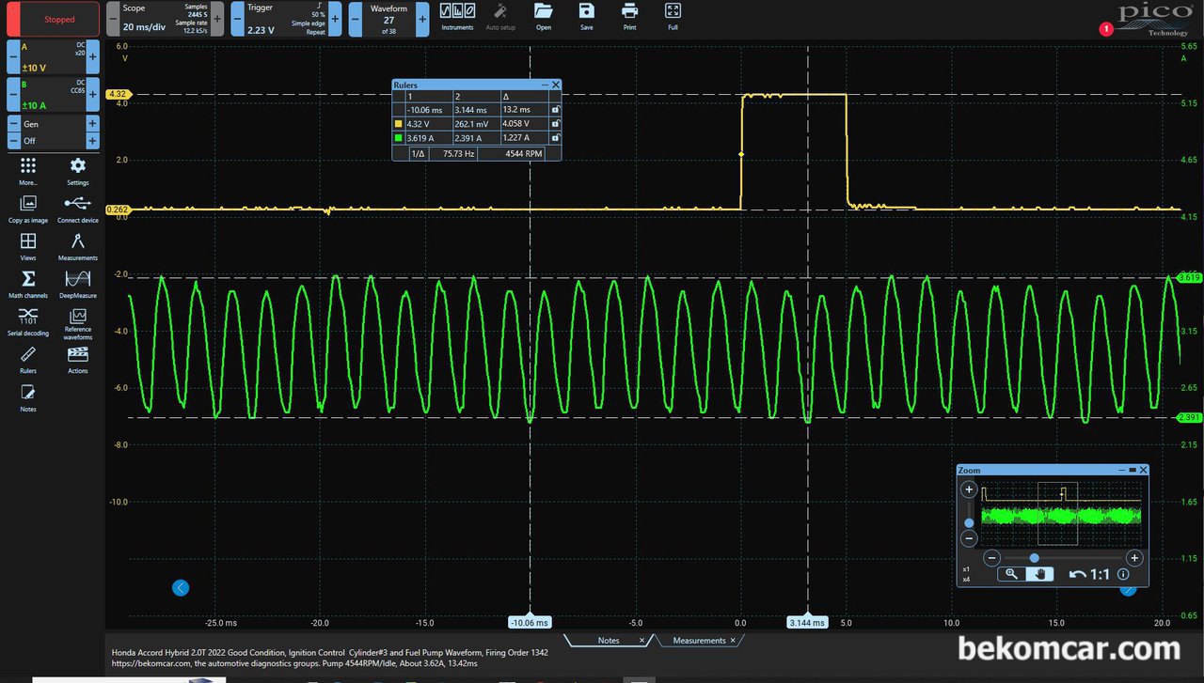
Task: Select the magnifier zoom tool
Action: (x=1011, y=574)
